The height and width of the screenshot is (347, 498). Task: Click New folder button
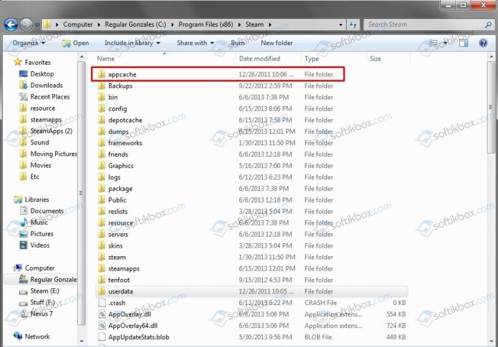pos(277,42)
